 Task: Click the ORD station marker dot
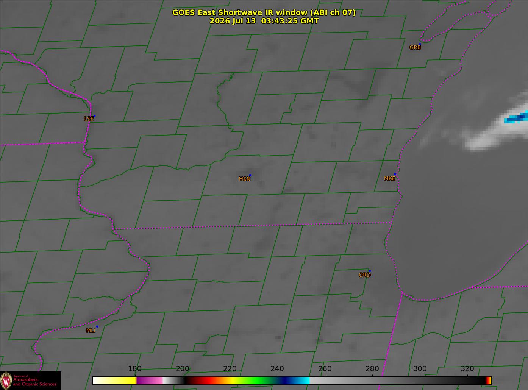click(370, 271)
